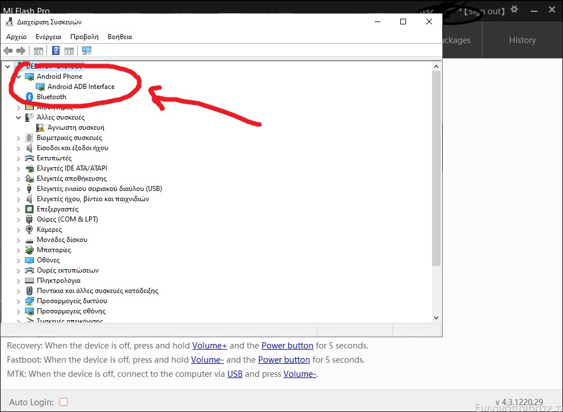Select the Κάμερες category icon
The height and width of the screenshot is (412, 563).
tap(29, 230)
